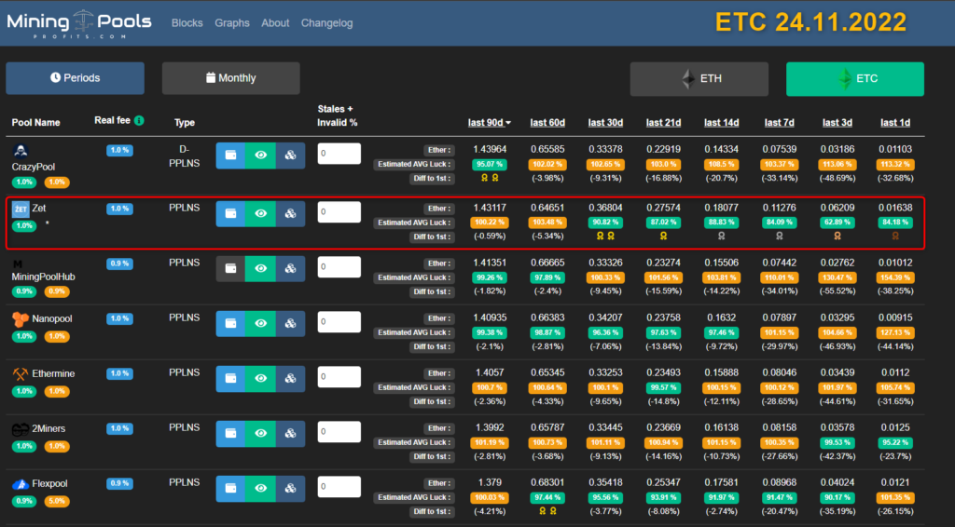955x527 pixels.
Task: Sort by the last 90d column header
Action: coord(490,123)
